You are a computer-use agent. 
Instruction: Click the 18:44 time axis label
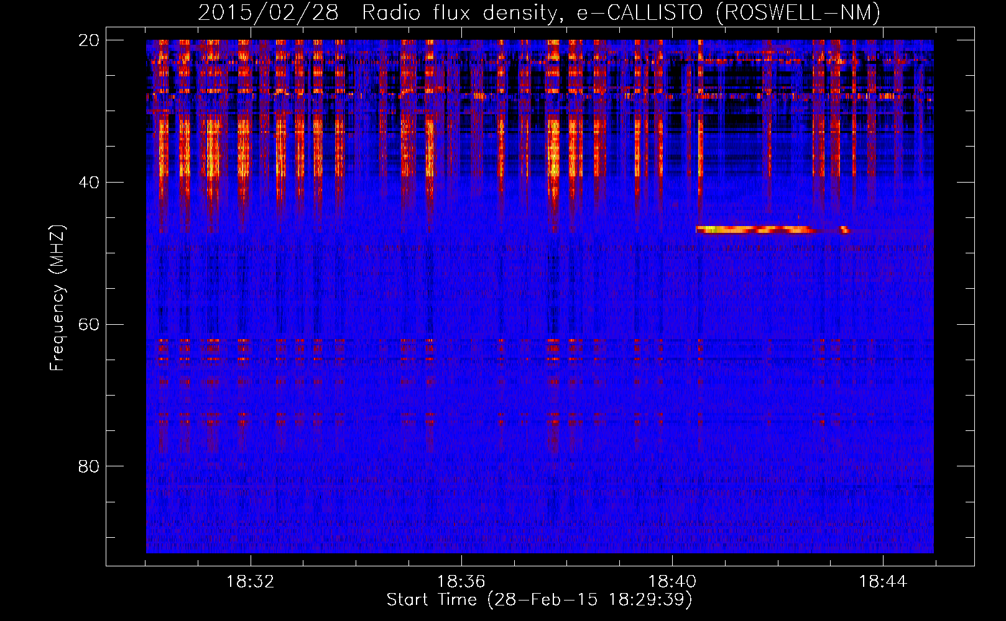[x=883, y=582]
